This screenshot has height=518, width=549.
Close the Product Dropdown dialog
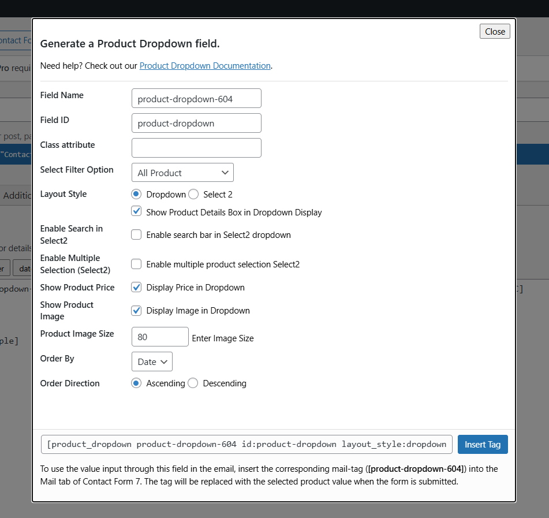tap(495, 32)
